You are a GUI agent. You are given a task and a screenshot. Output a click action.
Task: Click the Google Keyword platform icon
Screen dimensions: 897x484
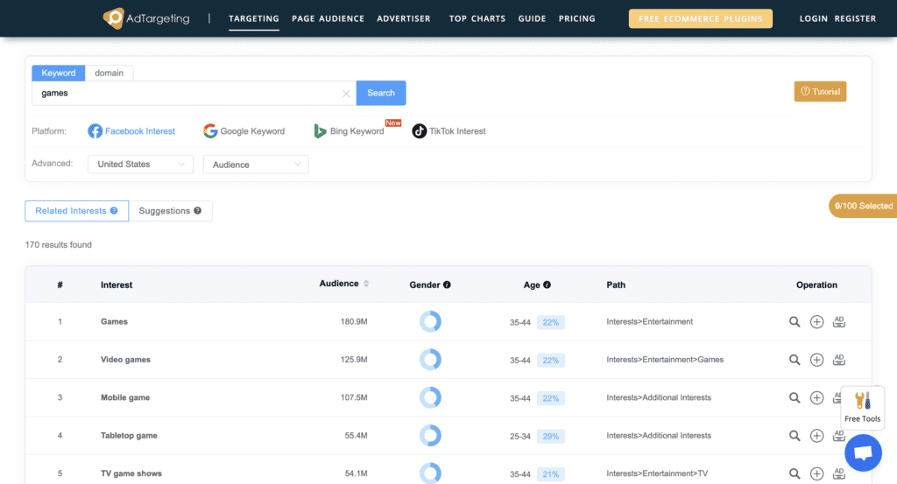(x=210, y=131)
